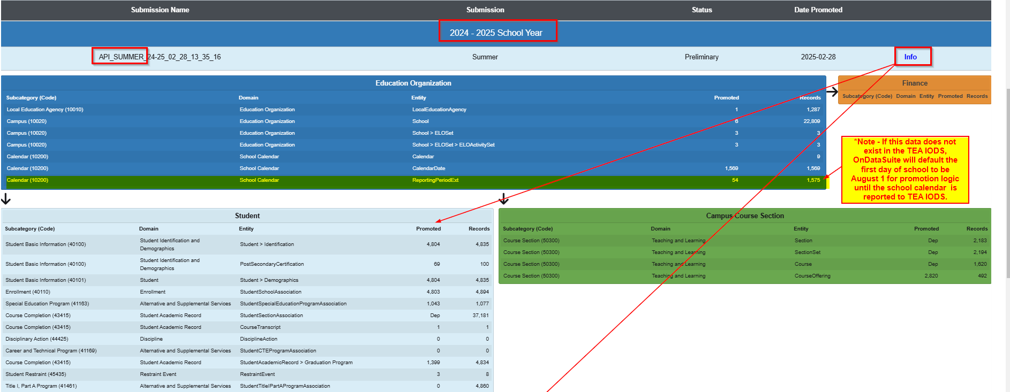Click the Student panel title
The image size is (1010, 392).
pyautogui.click(x=247, y=216)
